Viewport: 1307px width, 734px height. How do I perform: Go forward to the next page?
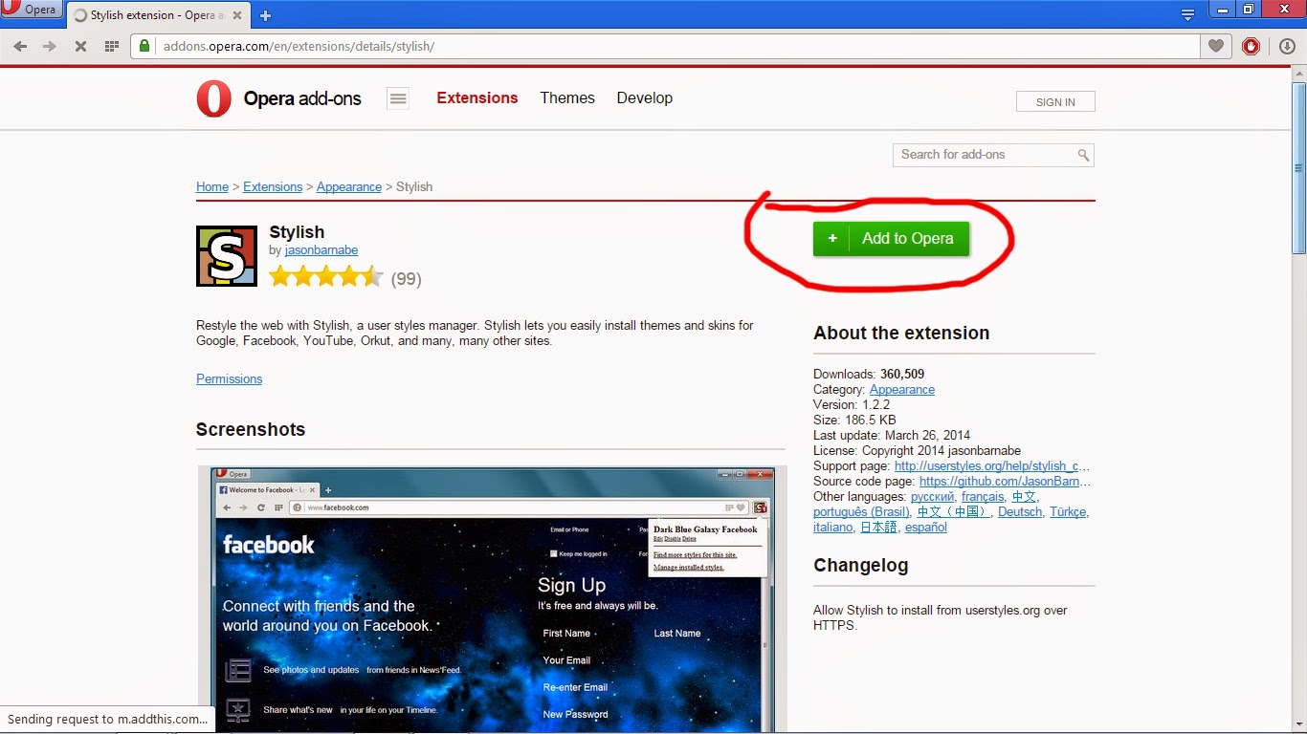50,46
